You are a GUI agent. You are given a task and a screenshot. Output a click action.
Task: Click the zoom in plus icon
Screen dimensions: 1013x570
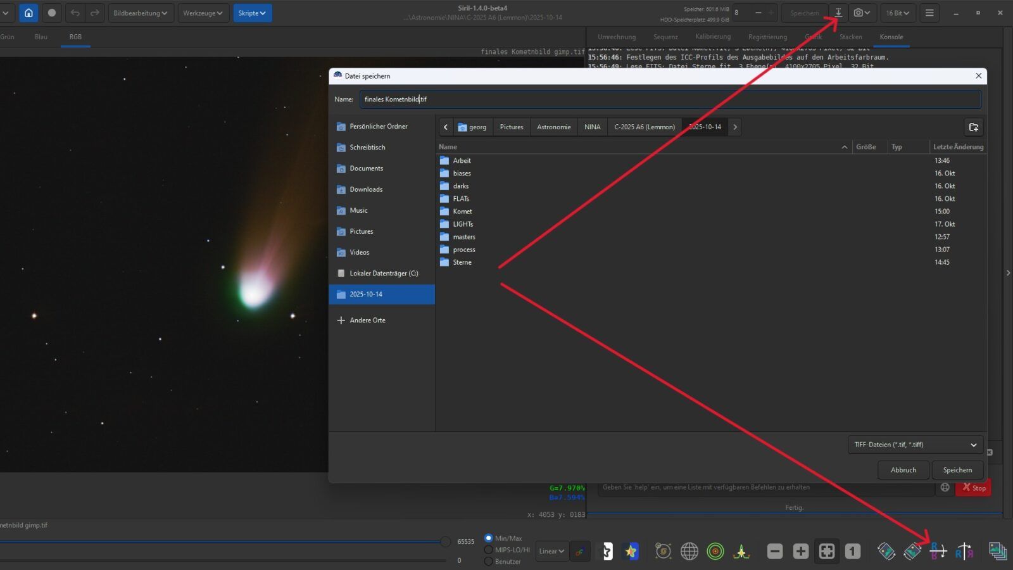801,551
